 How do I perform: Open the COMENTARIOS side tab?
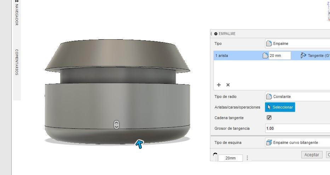pyautogui.click(x=17, y=62)
